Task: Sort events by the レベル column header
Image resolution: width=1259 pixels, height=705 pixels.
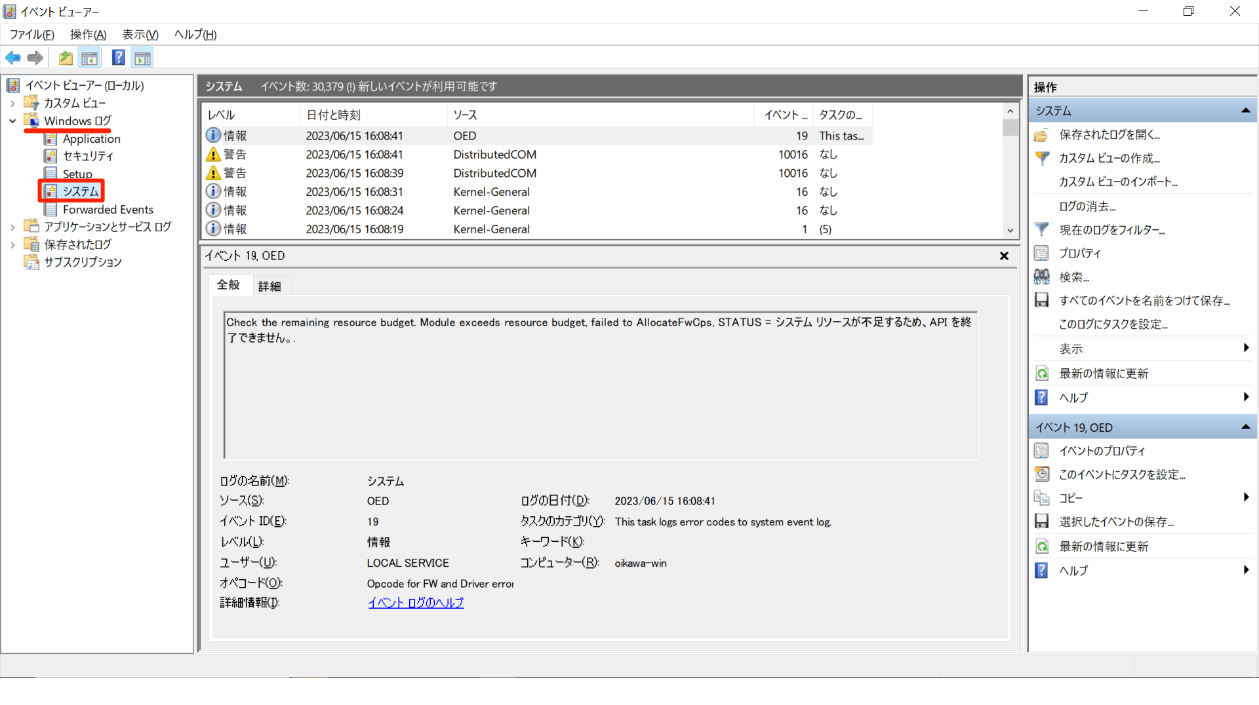Action: (251, 115)
